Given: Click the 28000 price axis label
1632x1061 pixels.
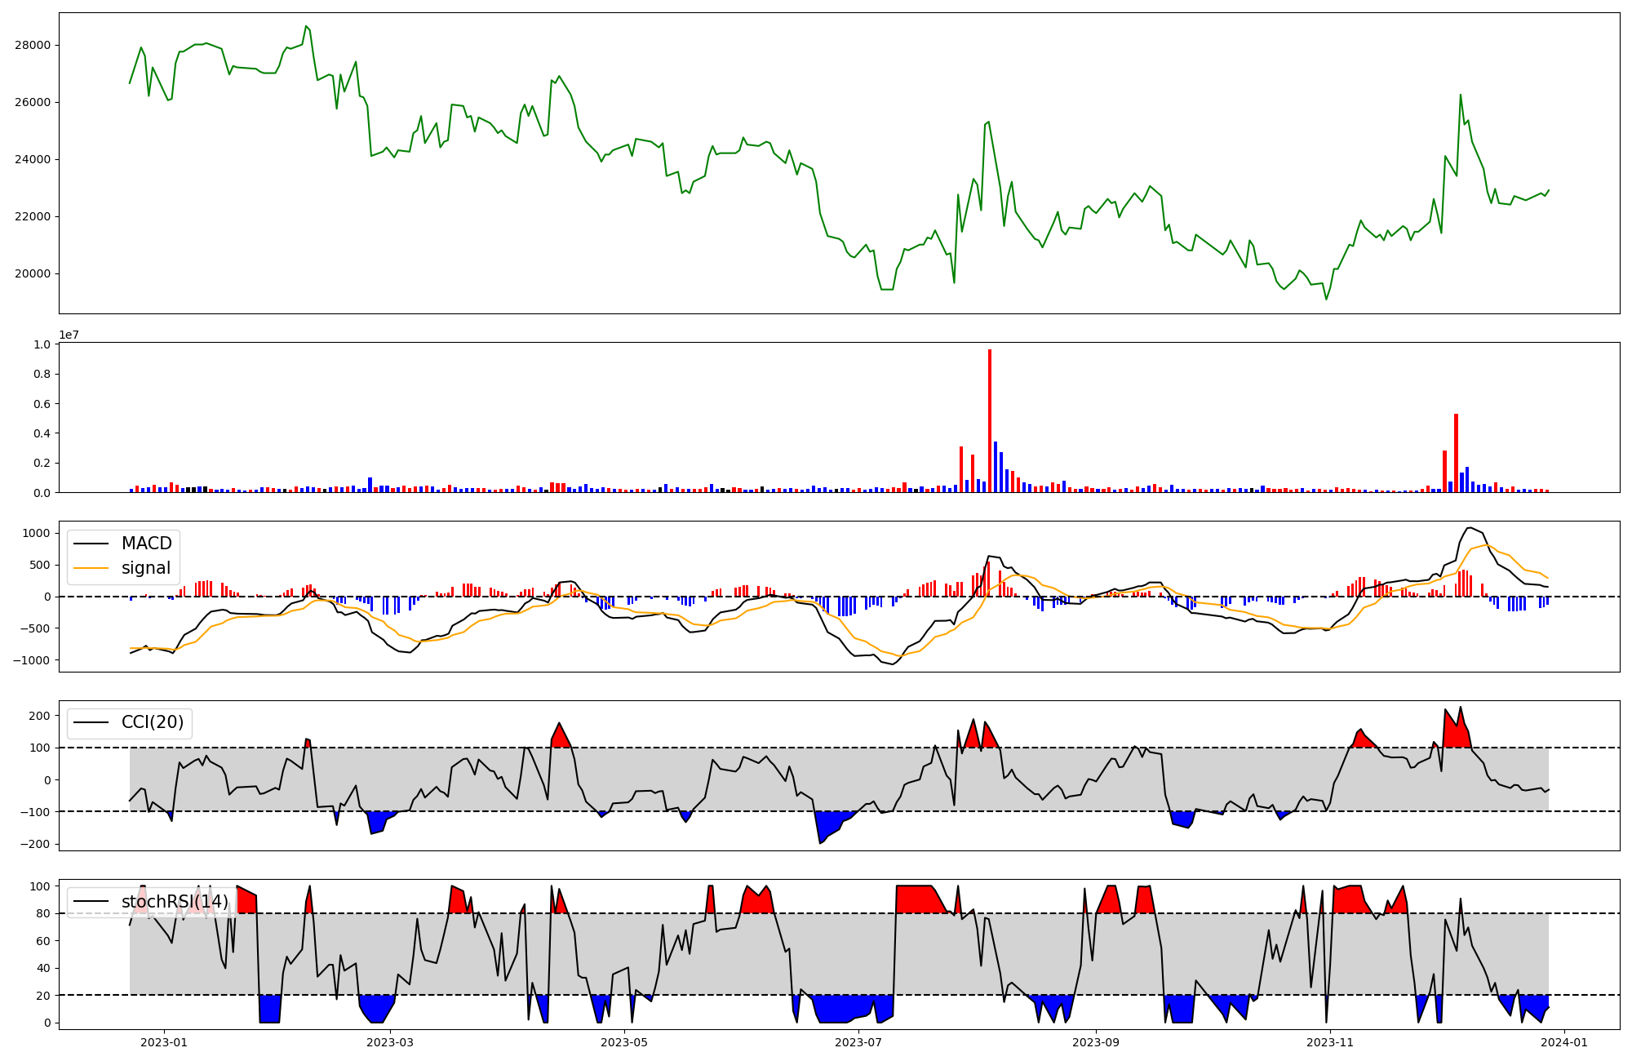Looking at the screenshot, I should click(33, 45).
